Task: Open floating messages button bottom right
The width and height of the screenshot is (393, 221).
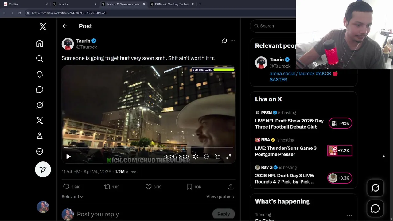Action: click(x=375, y=208)
